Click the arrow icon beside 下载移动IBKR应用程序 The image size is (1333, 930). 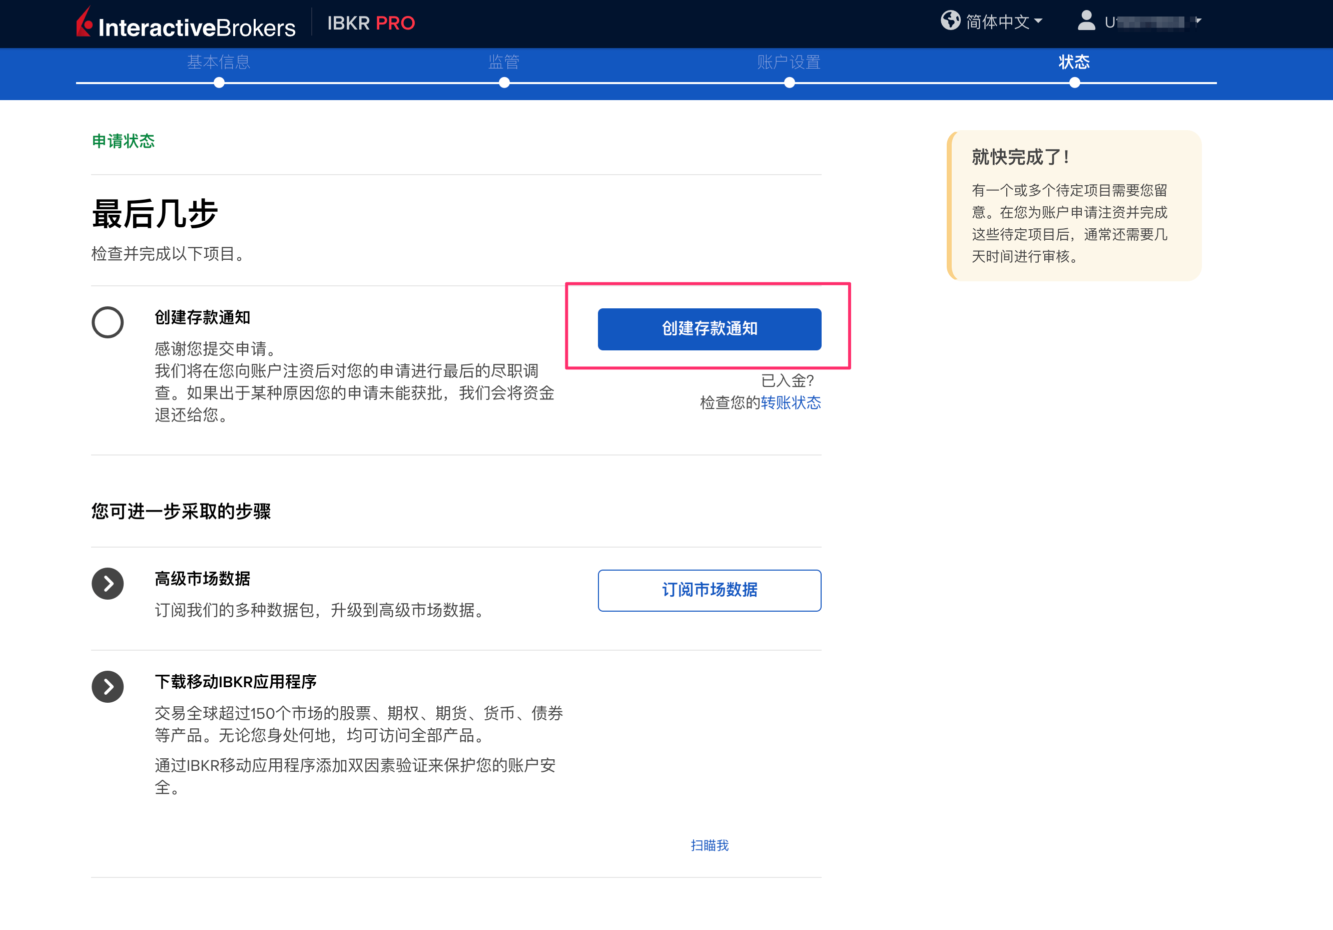point(108,687)
